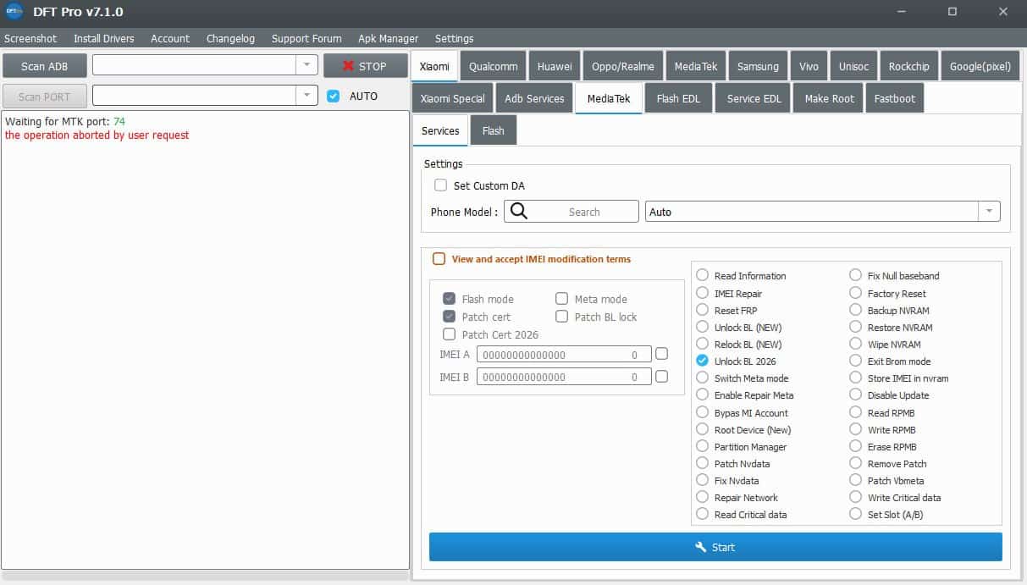Image resolution: width=1027 pixels, height=585 pixels.
Task: Toggle the AUTO checkbox
Action: click(333, 96)
